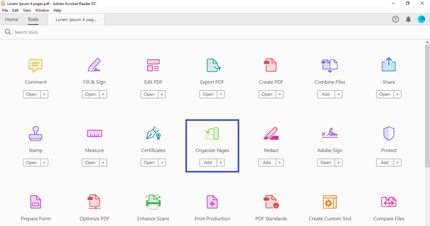Open the Help menu
This screenshot has height=226, width=430.
click(x=57, y=11)
